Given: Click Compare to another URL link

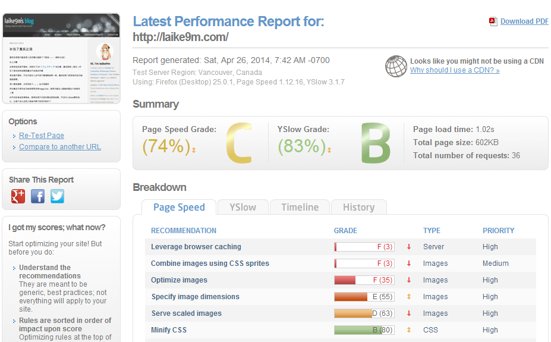Looking at the screenshot, I should (60, 147).
